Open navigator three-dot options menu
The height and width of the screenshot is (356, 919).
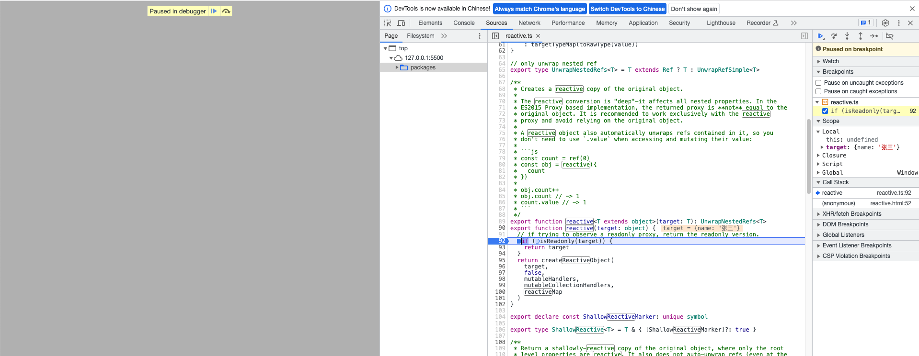(480, 36)
